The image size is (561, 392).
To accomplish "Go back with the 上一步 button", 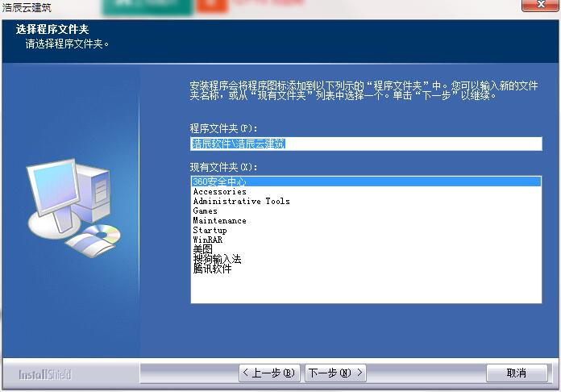I will (x=269, y=373).
